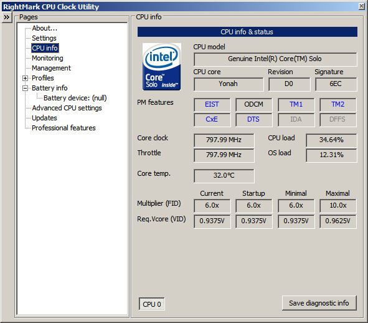368x323 pixels.
Task: Open the About... page
Action: (x=44, y=28)
